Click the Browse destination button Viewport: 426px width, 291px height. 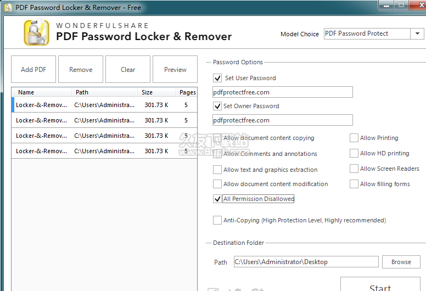pyautogui.click(x=401, y=262)
